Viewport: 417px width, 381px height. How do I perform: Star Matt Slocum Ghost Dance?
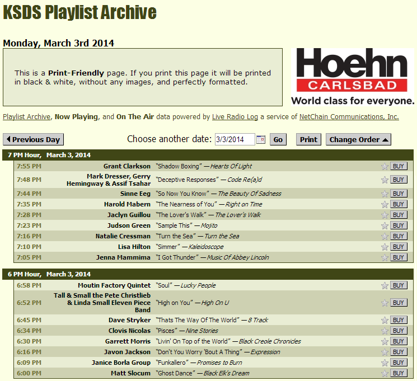click(x=385, y=373)
